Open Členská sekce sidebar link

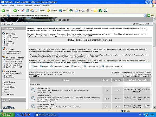point(12,38)
